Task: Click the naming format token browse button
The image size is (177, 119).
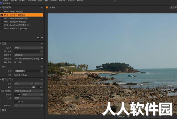Action: (42, 71)
